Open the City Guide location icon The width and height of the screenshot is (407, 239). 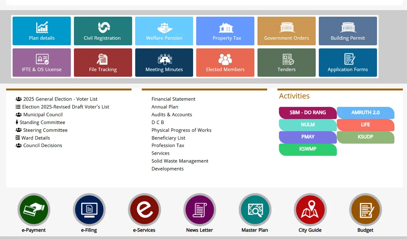click(x=310, y=209)
